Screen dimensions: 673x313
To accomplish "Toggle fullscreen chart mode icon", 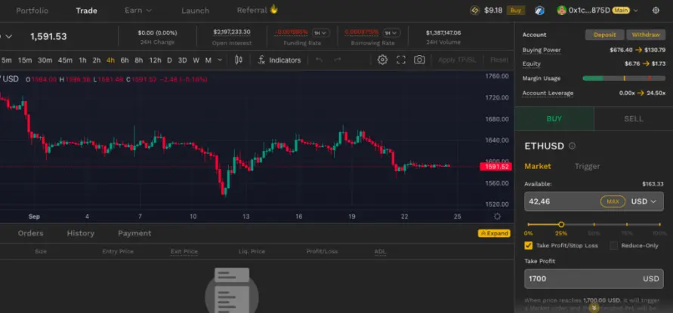I will (x=401, y=60).
